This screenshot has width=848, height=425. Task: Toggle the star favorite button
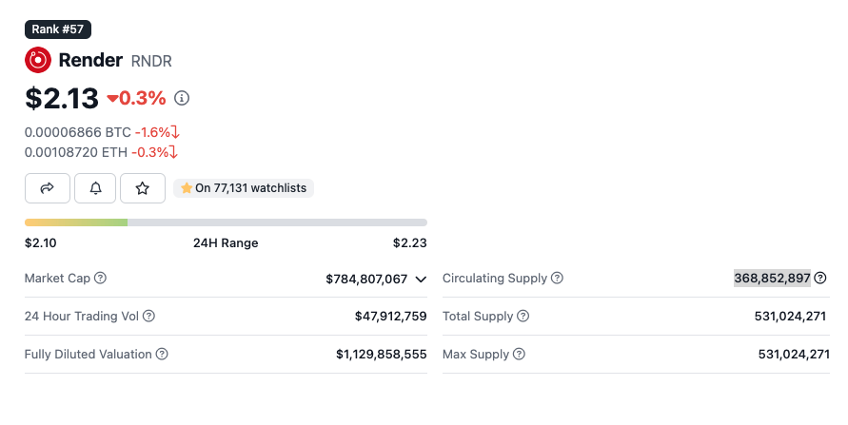click(x=142, y=188)
